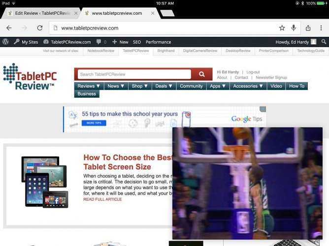Viewport: 329px width, 246px height.
Task: Open the share icon in toolbar
Action: click(308, 28)
